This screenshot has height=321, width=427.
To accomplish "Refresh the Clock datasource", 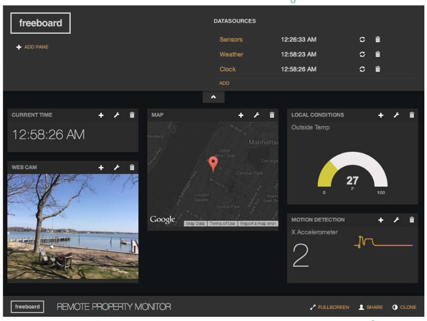I will (x=362, y=69).
